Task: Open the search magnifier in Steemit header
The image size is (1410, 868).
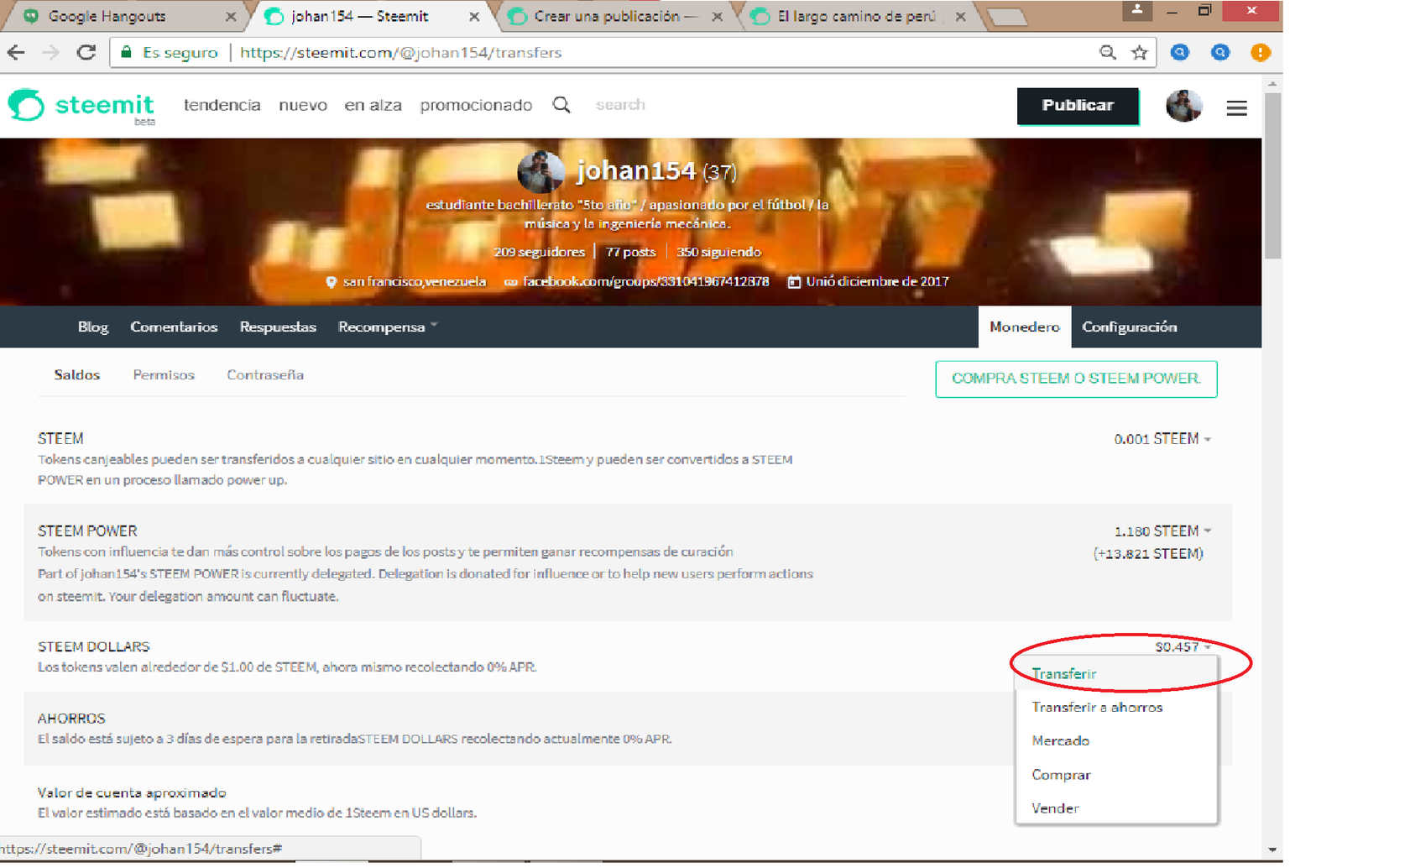Action: click(561, 105)
